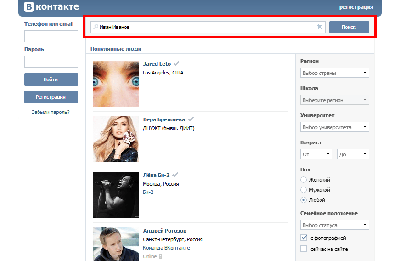
Task: Open Лёва Би-2's profile photo
Action: coord(116,194)
